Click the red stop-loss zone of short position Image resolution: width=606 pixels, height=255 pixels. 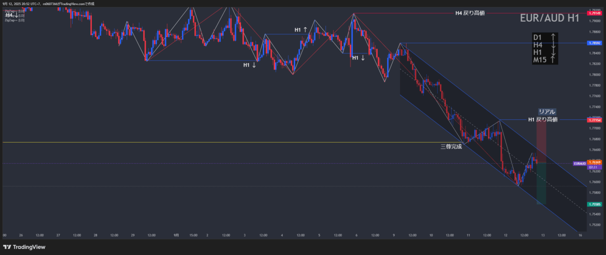point(541,141)
